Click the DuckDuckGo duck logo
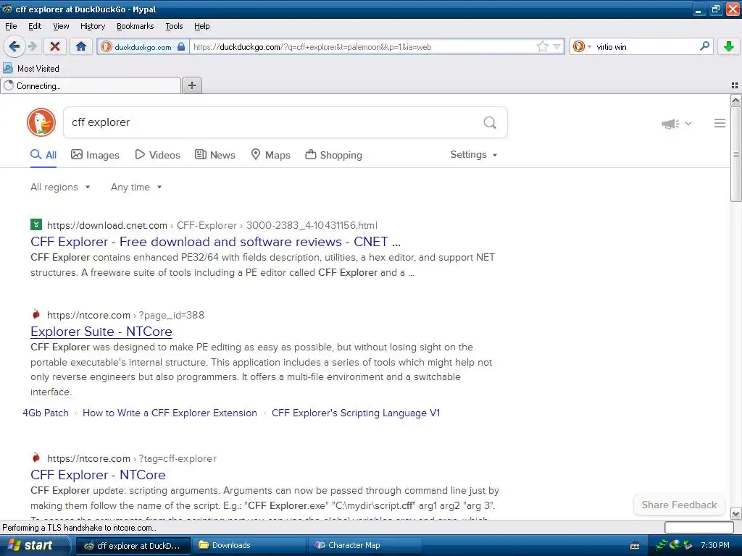 pyautogui.click(x=41, y=122)
